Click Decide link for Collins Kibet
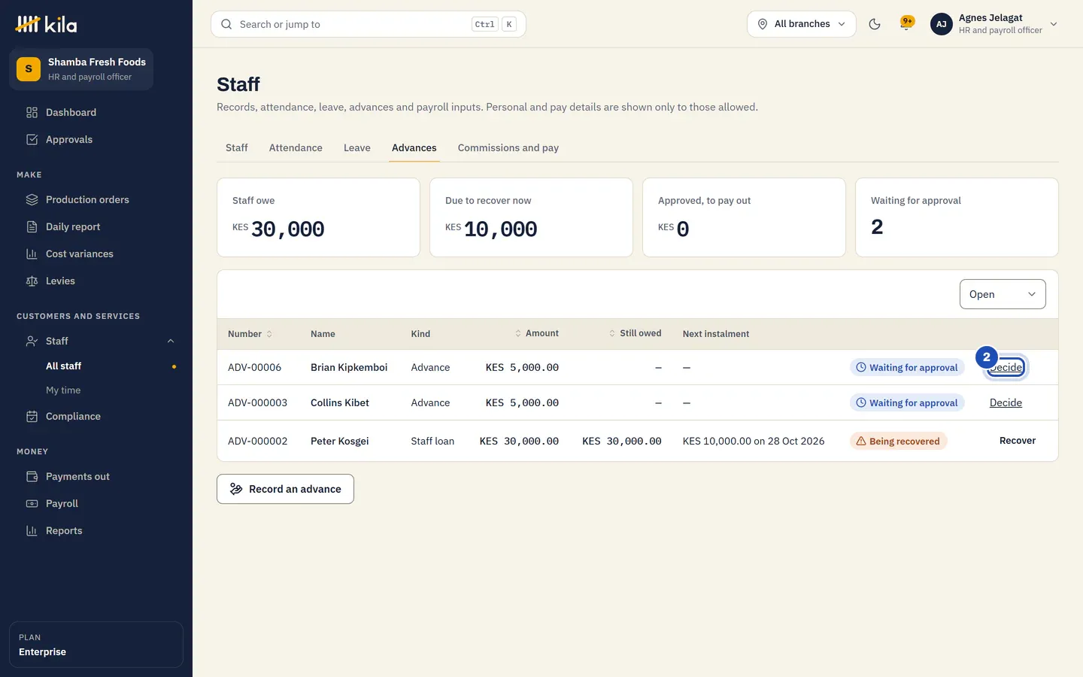This screenshot has width=1083, height=677. tap(1006, 402)
